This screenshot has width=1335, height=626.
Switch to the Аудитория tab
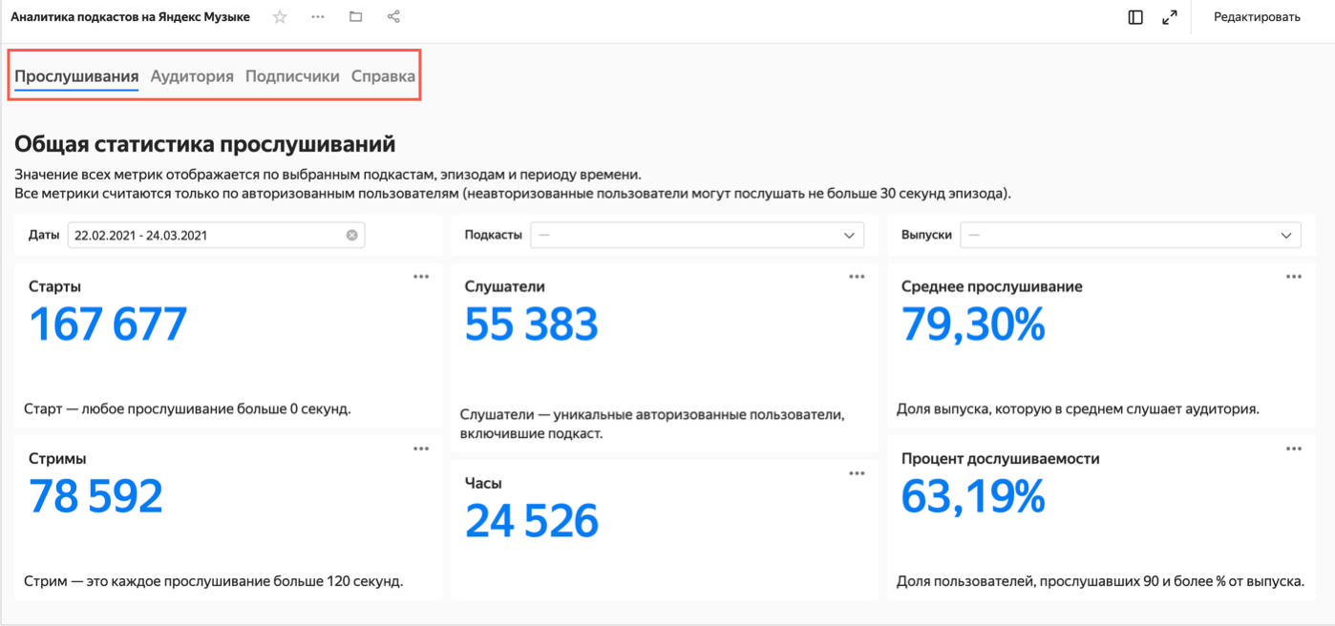pos(192,76)
